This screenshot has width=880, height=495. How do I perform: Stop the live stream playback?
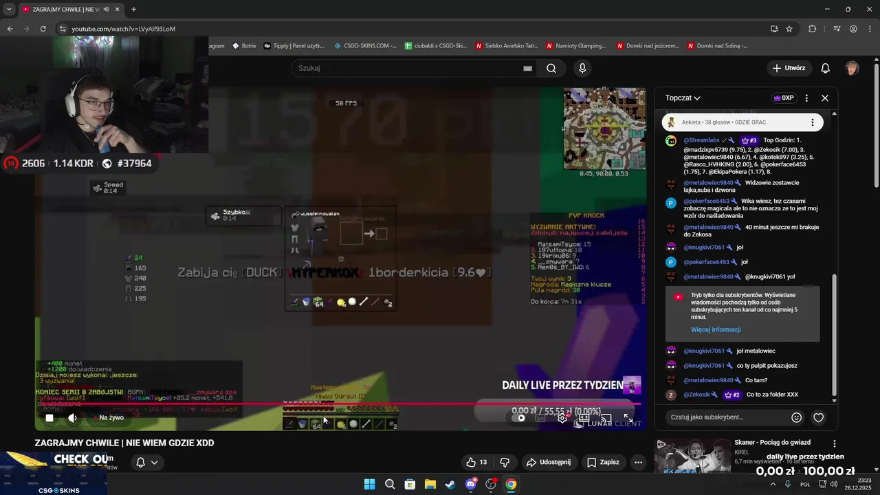click(x=49, y=417)
